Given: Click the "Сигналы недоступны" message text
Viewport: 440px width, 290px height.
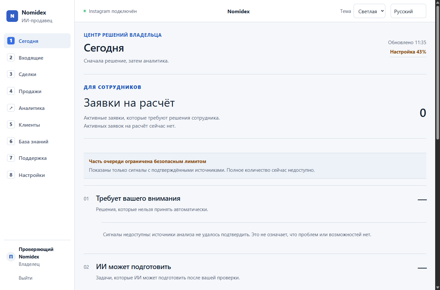Looking at the screenshot, I should click(x=237, y=235).
